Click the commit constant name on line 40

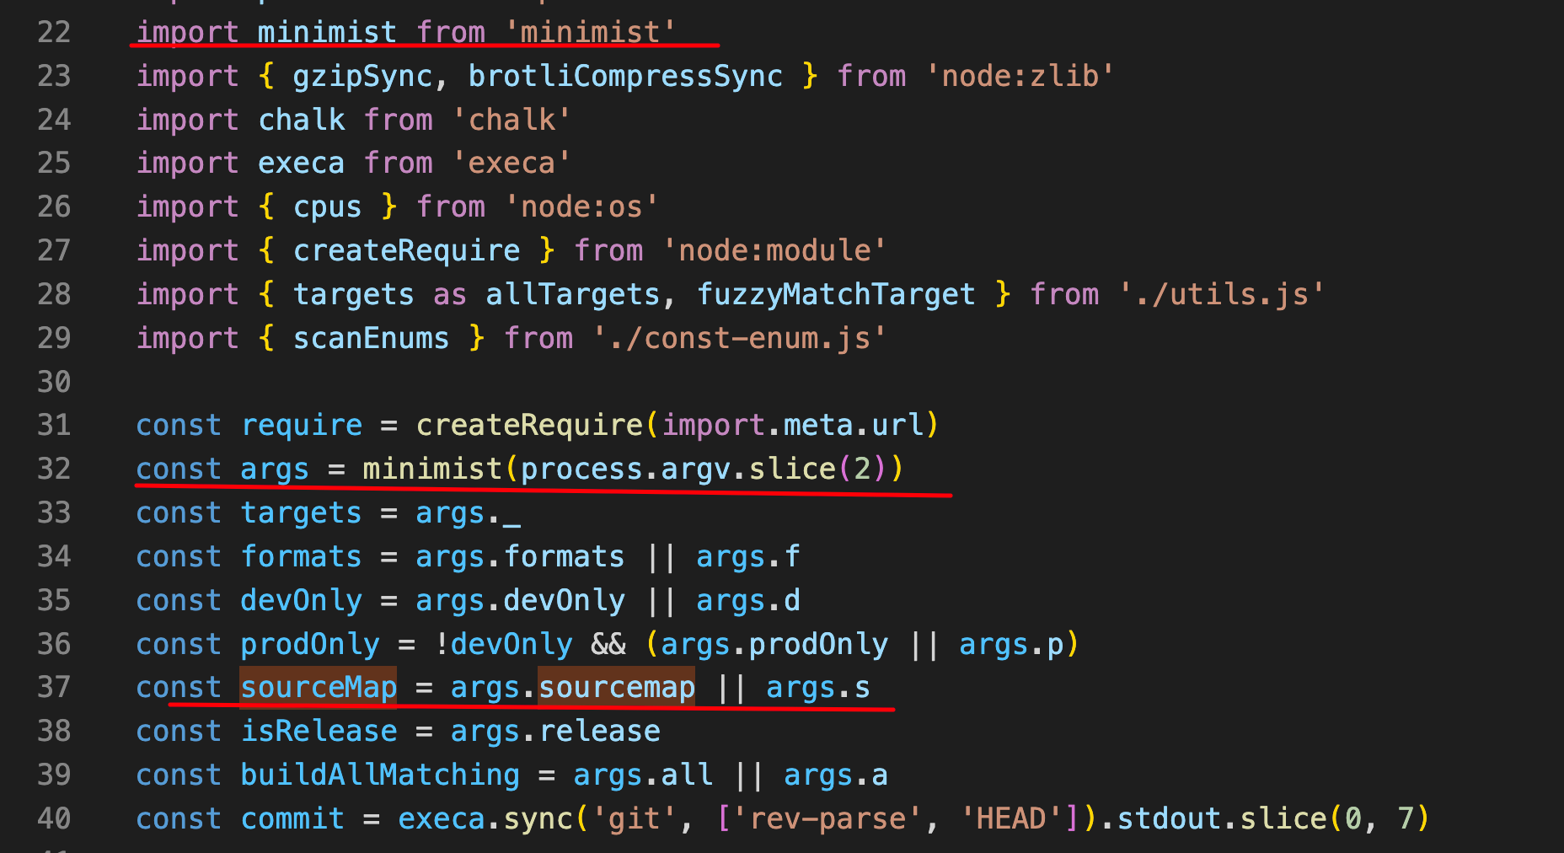point(292,818)
